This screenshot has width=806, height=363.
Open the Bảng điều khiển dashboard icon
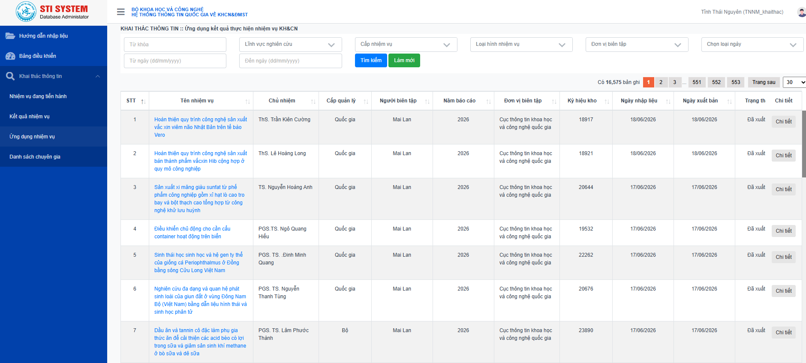pos(10,56)
